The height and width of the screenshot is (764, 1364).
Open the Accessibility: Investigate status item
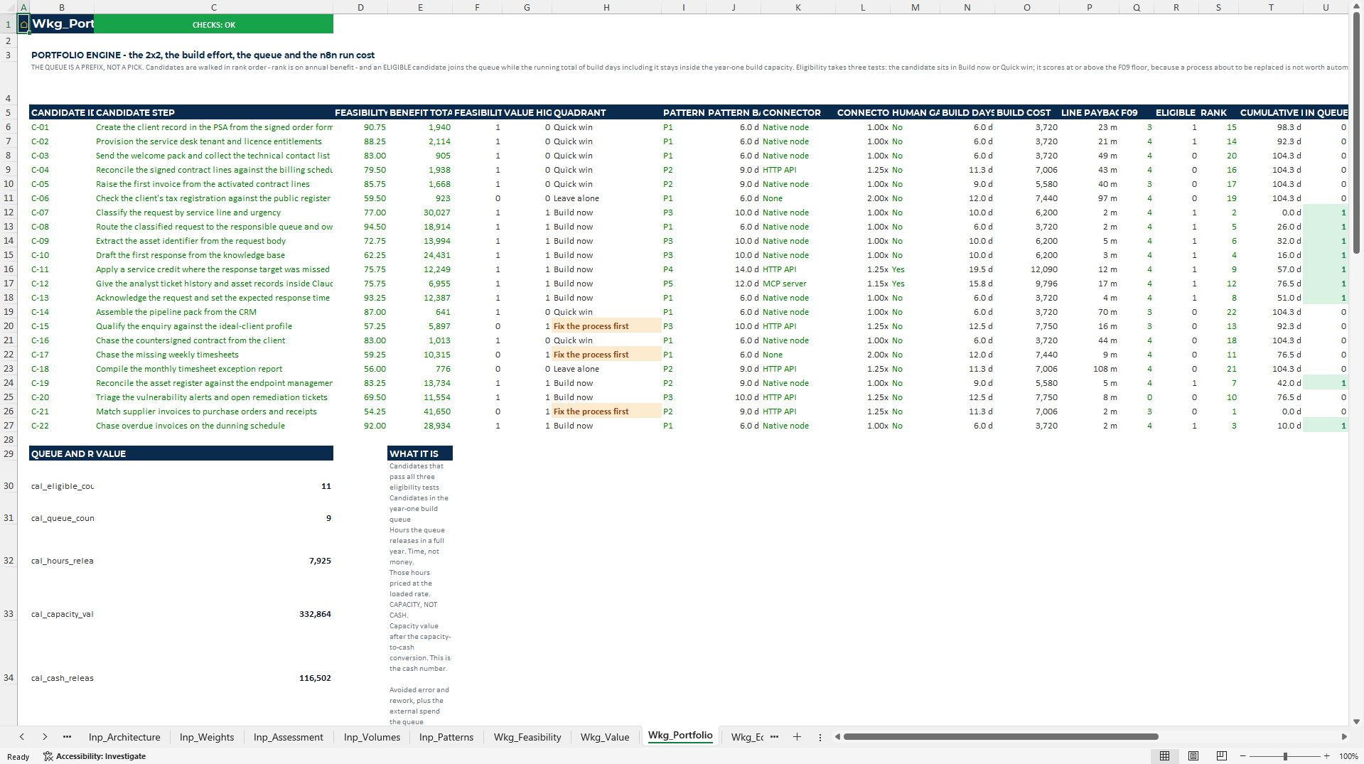95,756
